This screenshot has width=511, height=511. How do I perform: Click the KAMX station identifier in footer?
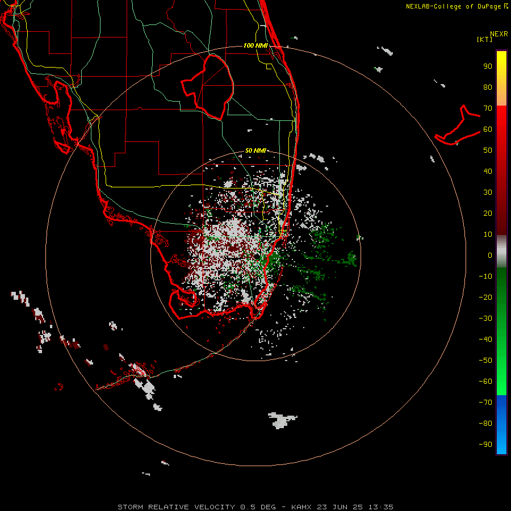click(x=301, y=507)
